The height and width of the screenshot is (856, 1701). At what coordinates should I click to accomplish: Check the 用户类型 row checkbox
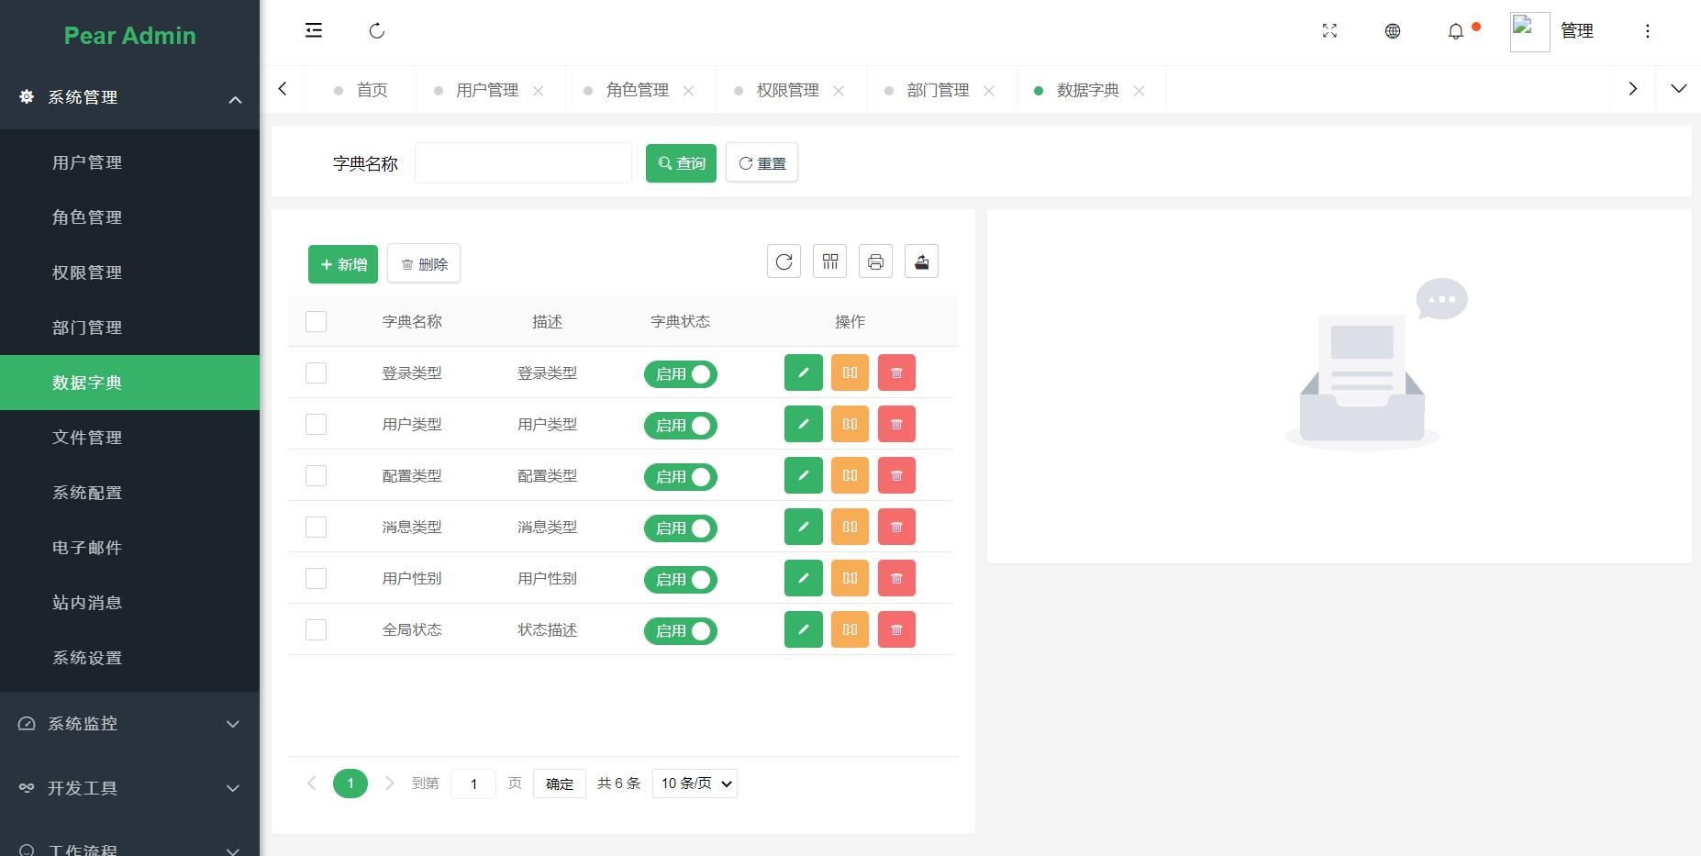316,424
